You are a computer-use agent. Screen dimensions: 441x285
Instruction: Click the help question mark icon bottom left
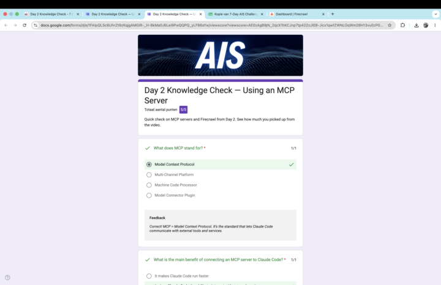[x=7, y=278]
